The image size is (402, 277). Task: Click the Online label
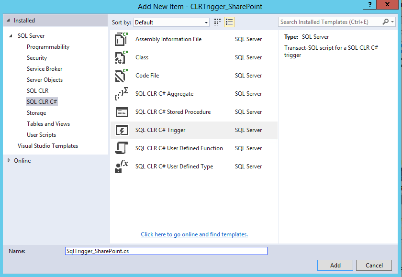(22, 161)
